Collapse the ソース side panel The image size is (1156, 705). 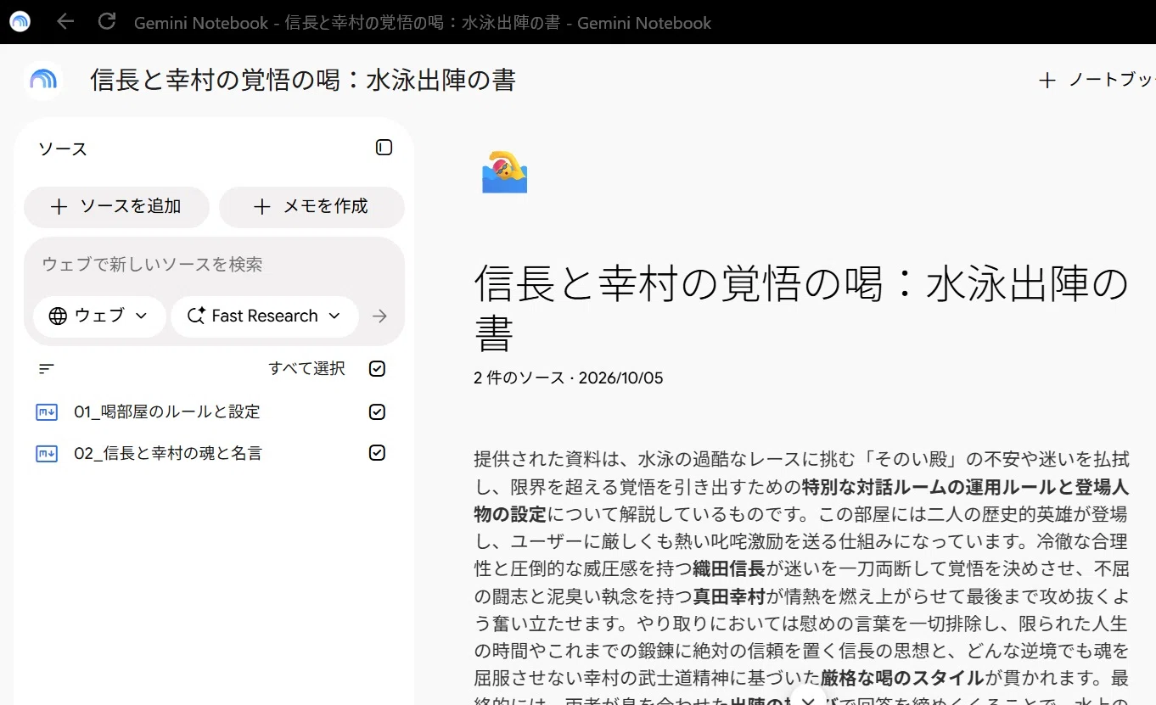coord(384,148)
